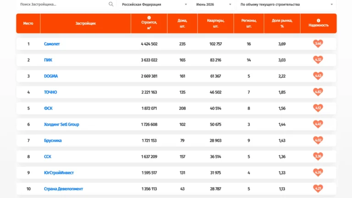
Task: Click Самолет reliability heart 3.46
Action: point(318,44)
